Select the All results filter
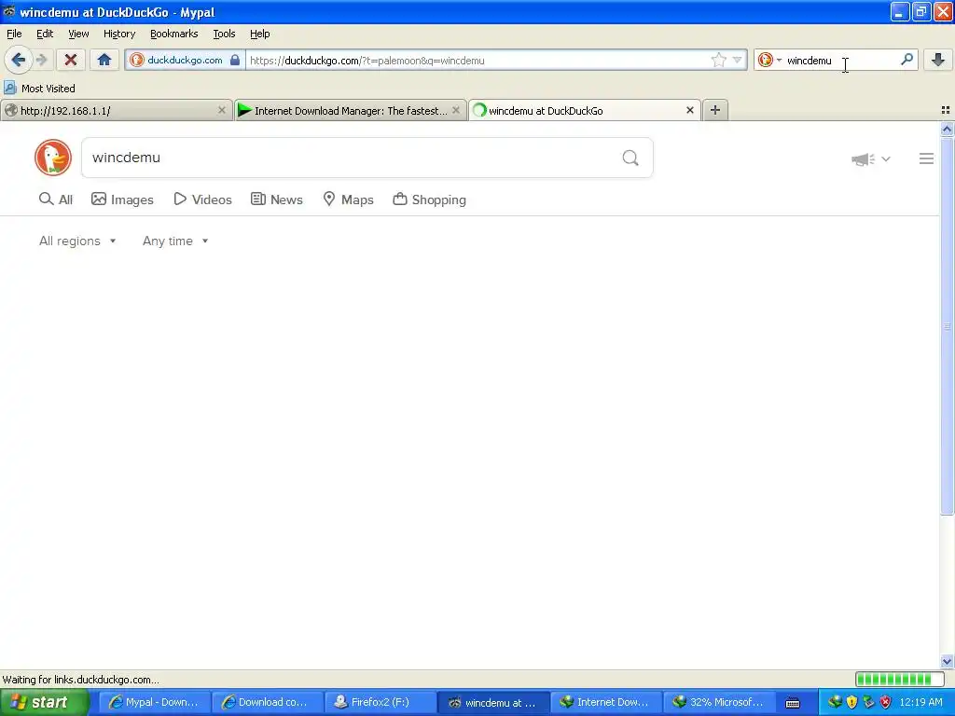This screenshot has height=716, width=955. point(56,200)
